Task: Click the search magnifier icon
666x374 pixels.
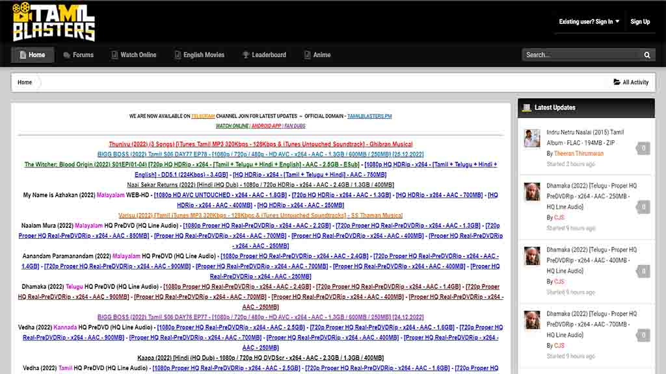Action: pyautogui.click(x=647, y=55)
